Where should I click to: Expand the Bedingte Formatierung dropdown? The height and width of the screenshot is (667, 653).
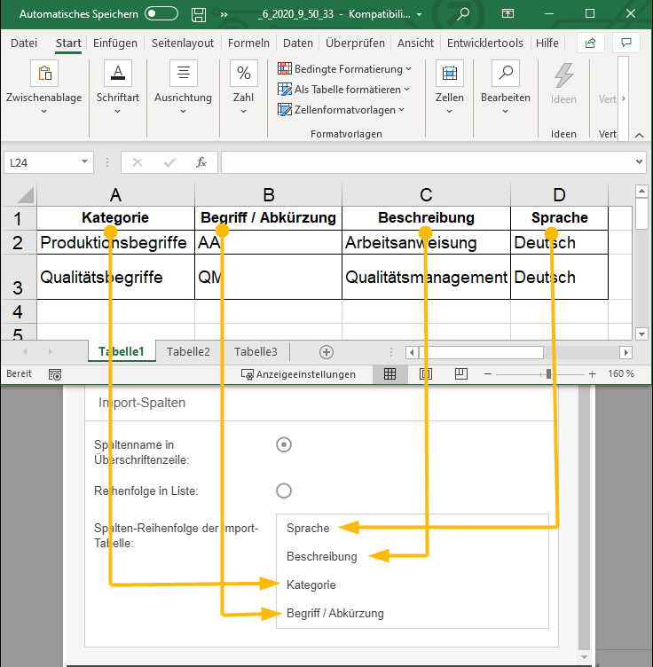(344, 68)
